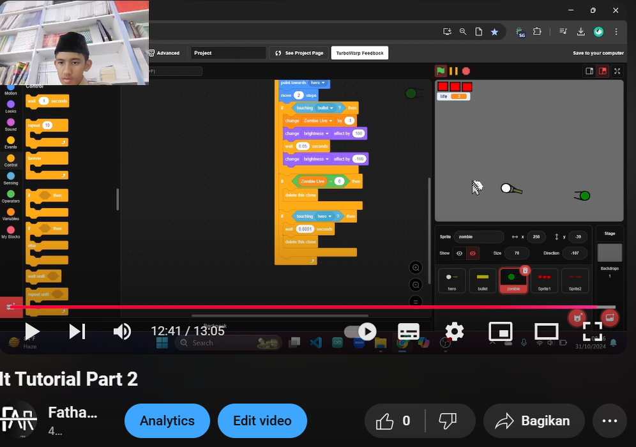This screenshot has height=447, width=636.
Task: Open the hero dropdown in point towards block
Action: point(318,83)
